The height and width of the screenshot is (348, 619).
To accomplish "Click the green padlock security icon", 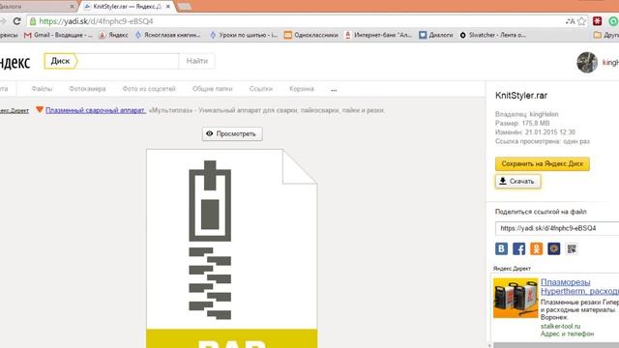I will coord(33,21).
